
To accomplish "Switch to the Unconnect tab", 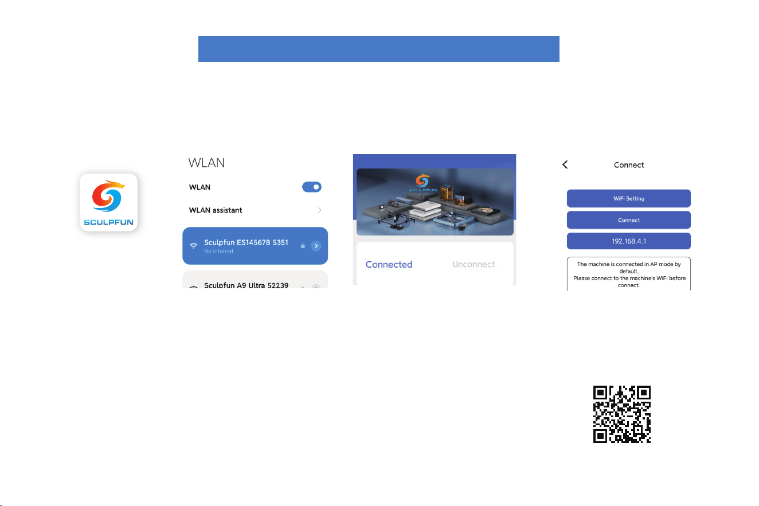I will coord(474,264).
